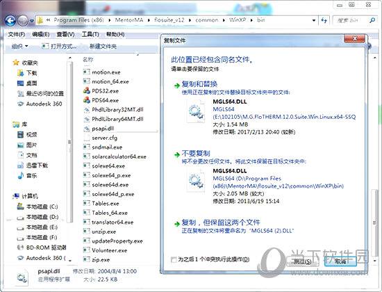Open the BD-ROM drive entry

(42, 248)
